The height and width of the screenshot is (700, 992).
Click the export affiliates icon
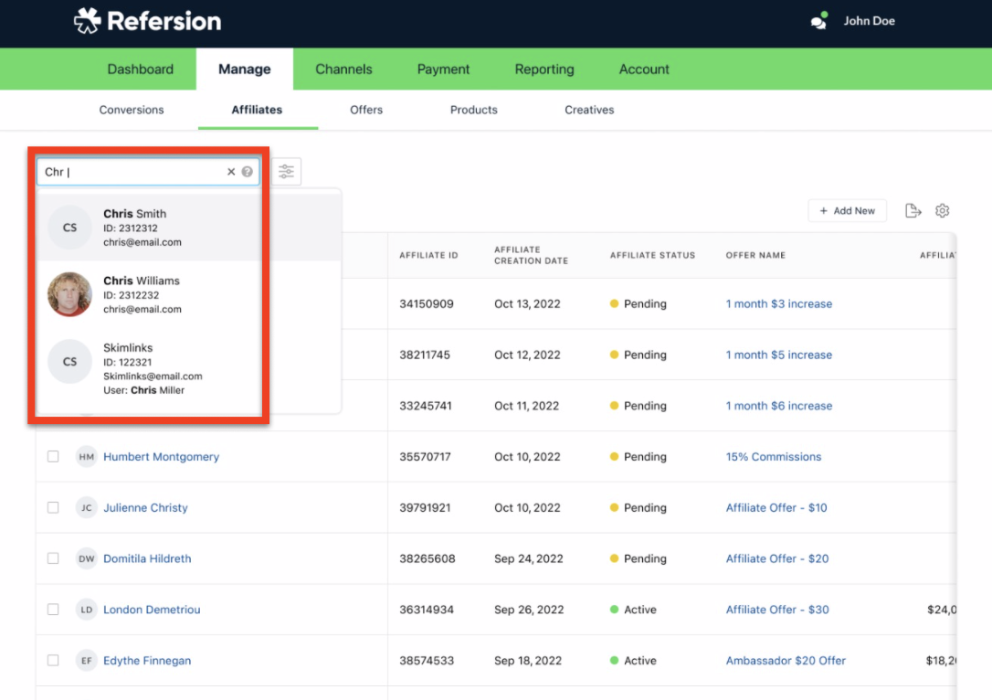913,210
